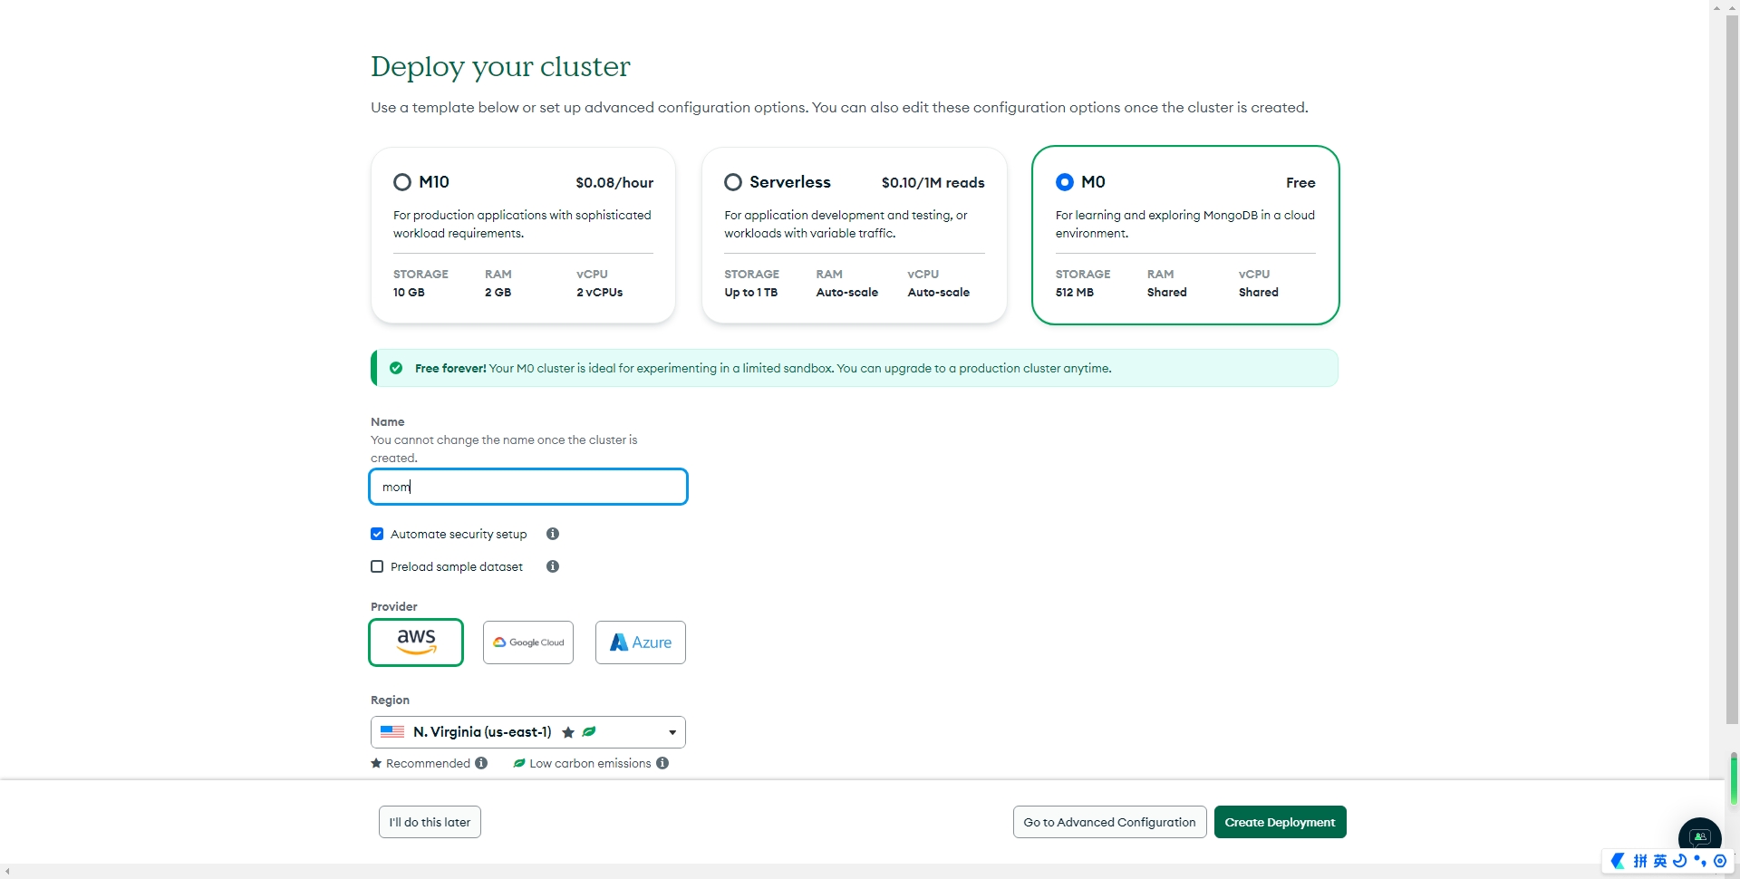
Task: Enable Preload sample dataset checkbox
Action: tap(377, 566)
